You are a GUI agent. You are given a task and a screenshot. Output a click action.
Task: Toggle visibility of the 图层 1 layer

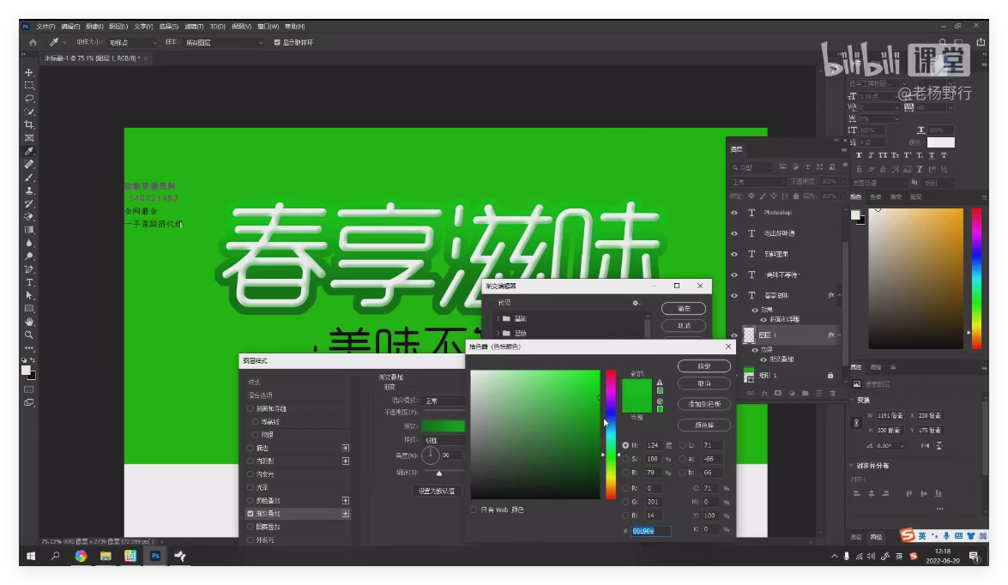pyautogui.click(x=734, y=335)
